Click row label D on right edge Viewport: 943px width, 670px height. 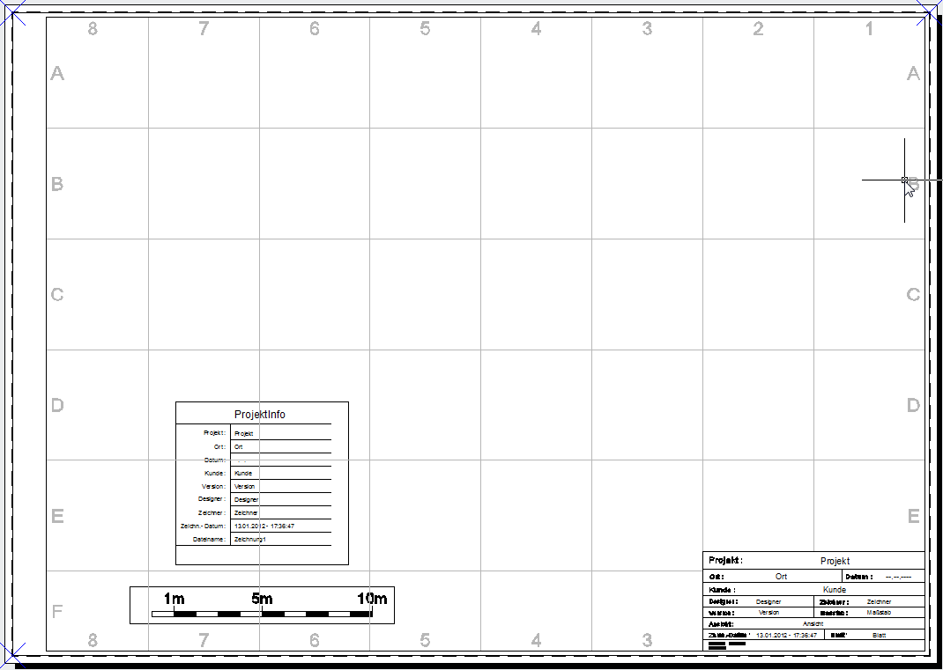914,406
